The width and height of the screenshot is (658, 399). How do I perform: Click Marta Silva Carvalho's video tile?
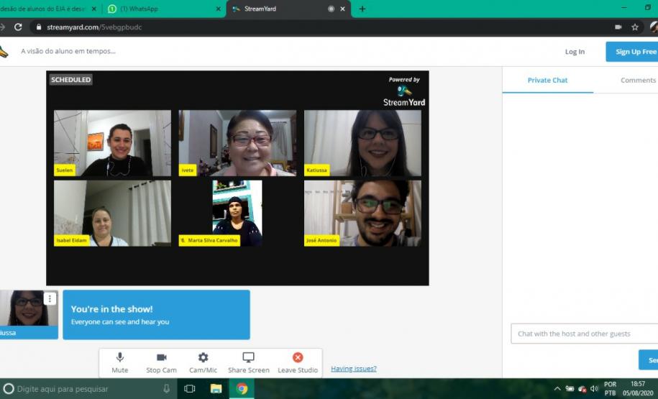pos(237,213)
